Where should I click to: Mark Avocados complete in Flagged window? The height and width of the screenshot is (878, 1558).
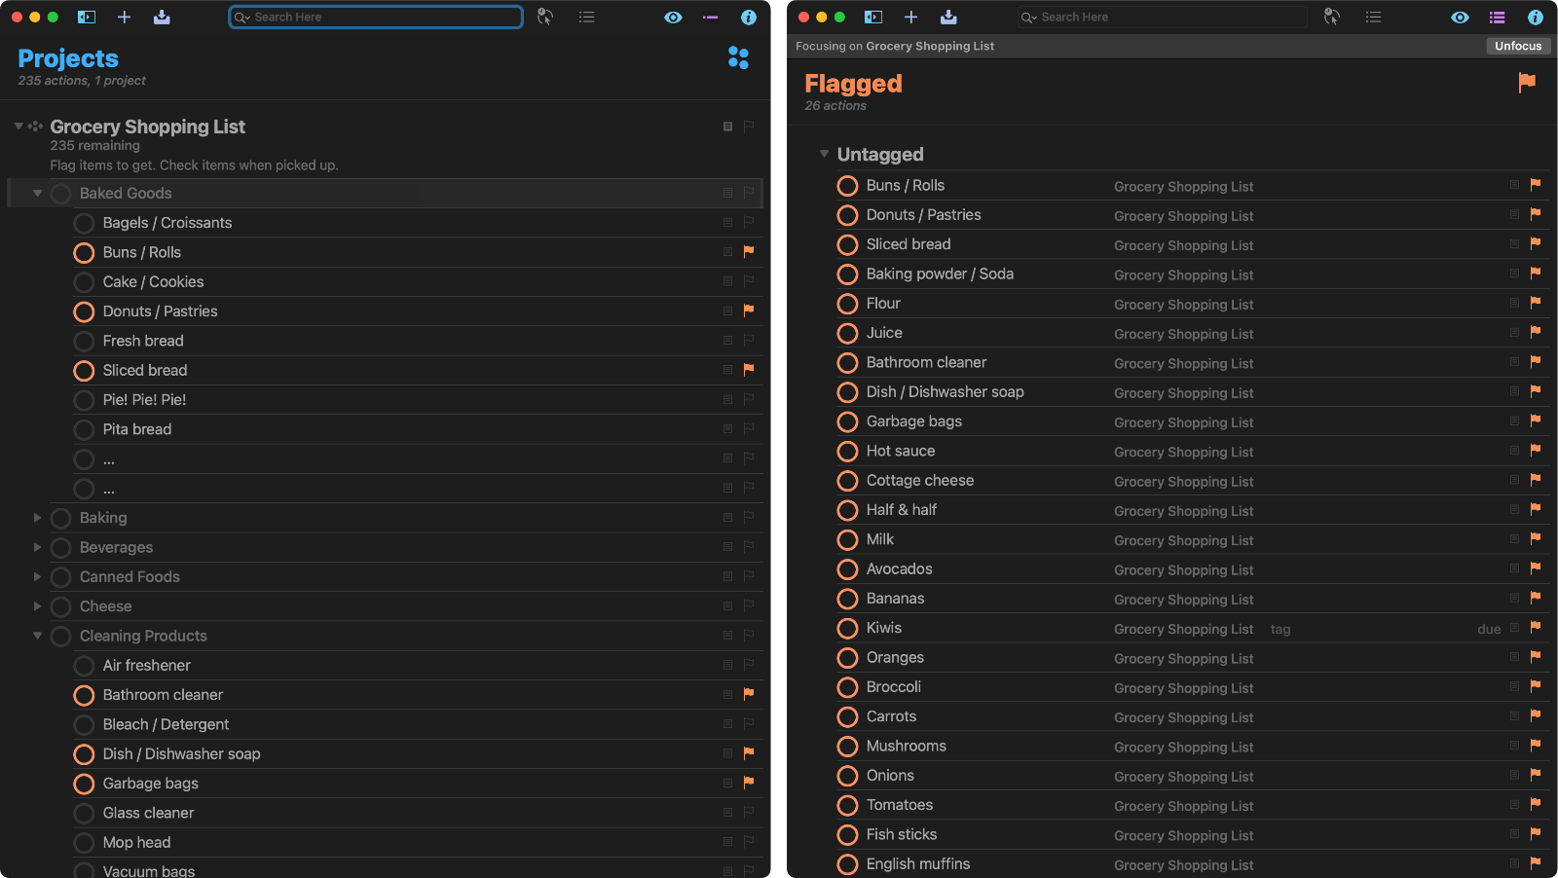click(848, 569)
